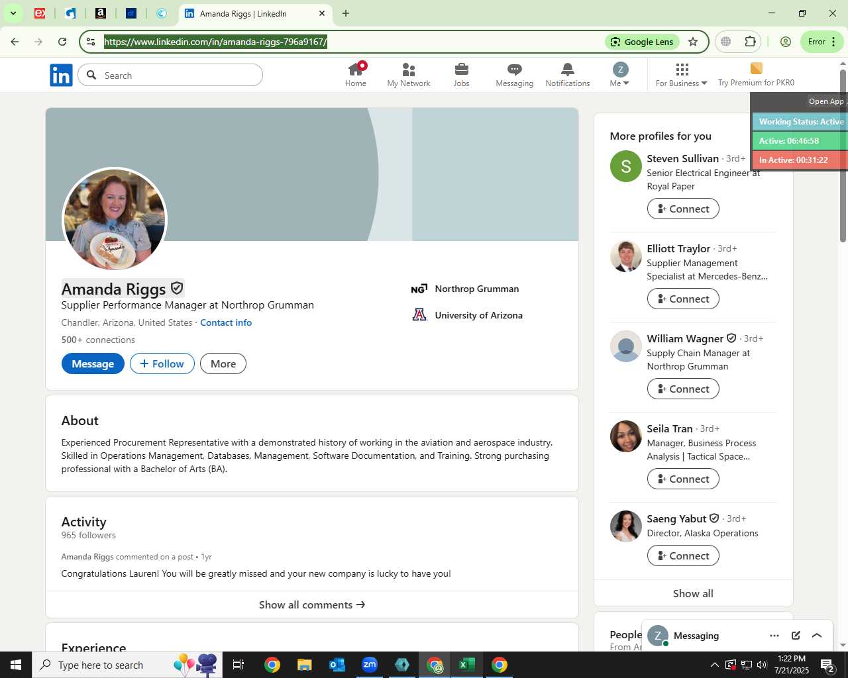Open tab search dropdown arrow
848x678 pixels.
pos(13,13)
